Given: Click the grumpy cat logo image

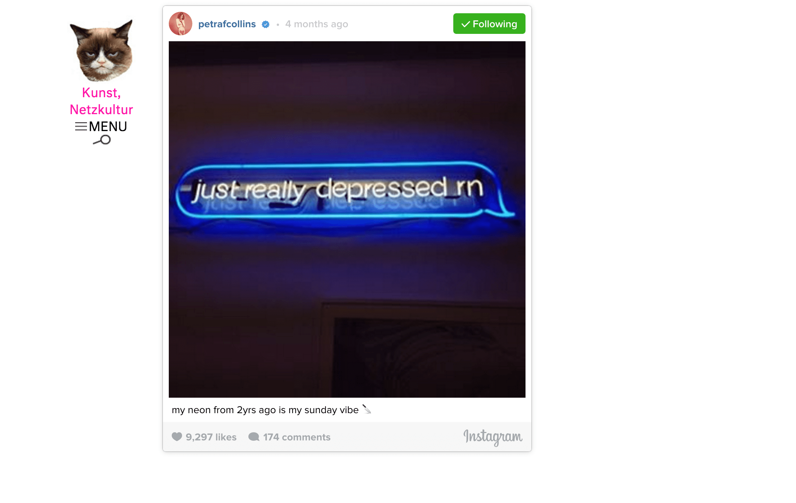Looking at the screenshot, I should coord(101,50).
